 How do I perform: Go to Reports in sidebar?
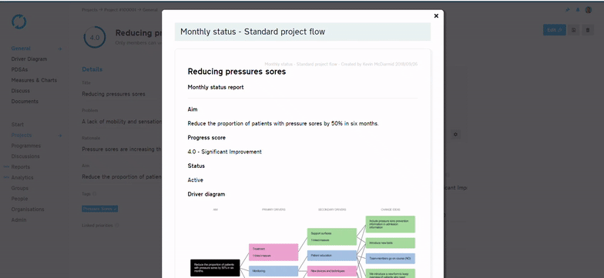pyautogui.click(x=20, y=166)
